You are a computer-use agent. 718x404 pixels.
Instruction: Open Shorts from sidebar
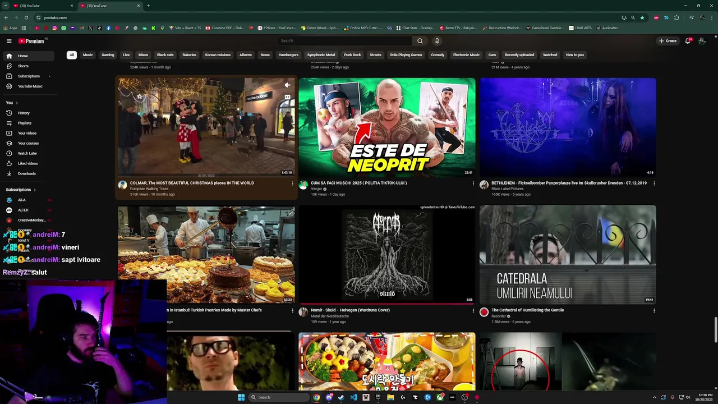tap(28, 66)
